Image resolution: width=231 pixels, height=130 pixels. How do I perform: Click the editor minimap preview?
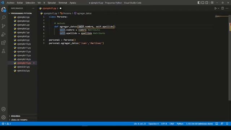tap(222, 16)
